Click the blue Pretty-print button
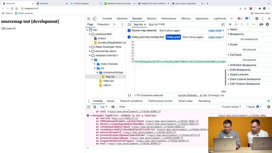Image resolution: width=272 pixels, height=153 pixels. point(173,37)
